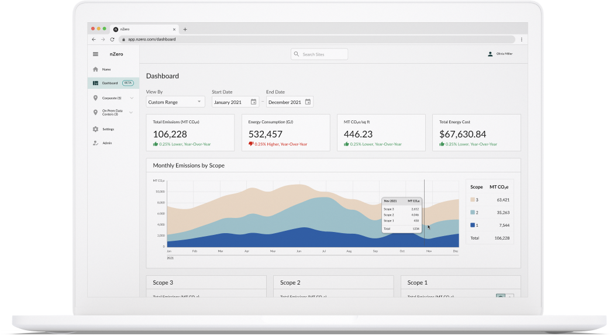The image size is (613, 336).
Task: Click the Total Emissions summary card
Action: pos(190,133)
